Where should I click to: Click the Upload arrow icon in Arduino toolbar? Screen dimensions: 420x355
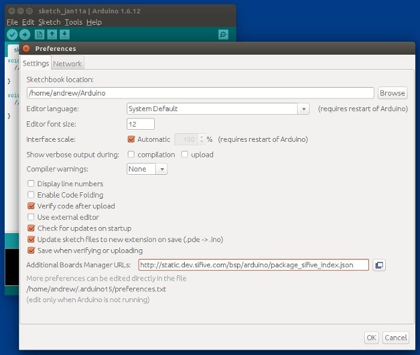pos(25,35)
